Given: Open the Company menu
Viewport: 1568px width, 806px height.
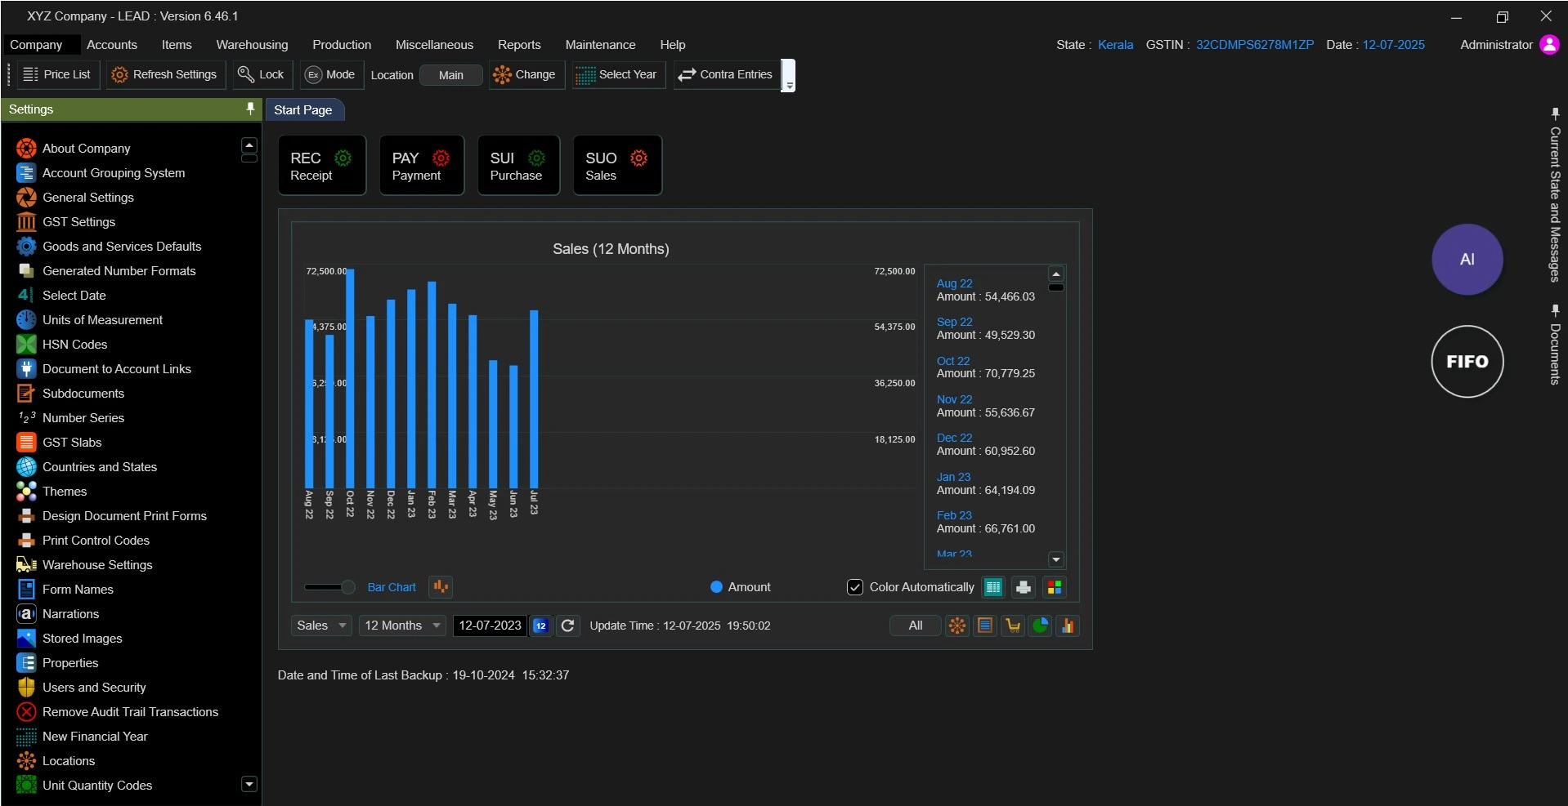Looking at the screenshot, I should click(x=36, y=45).
